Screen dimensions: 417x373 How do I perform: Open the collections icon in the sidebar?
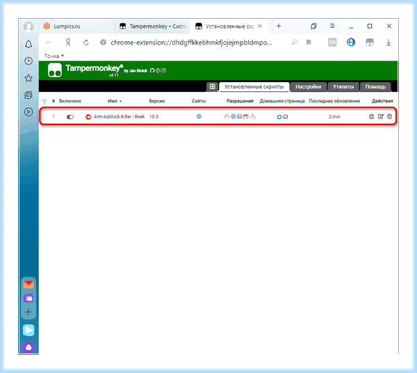click(x=28, y=95)
